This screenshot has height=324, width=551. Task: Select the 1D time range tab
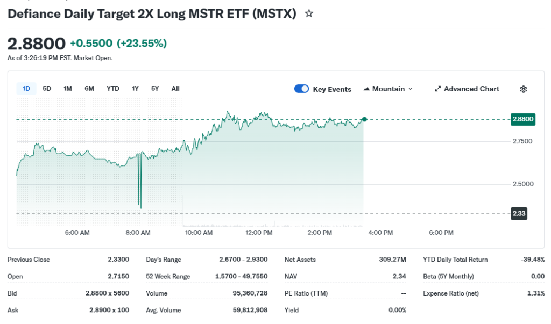(26, 89)
